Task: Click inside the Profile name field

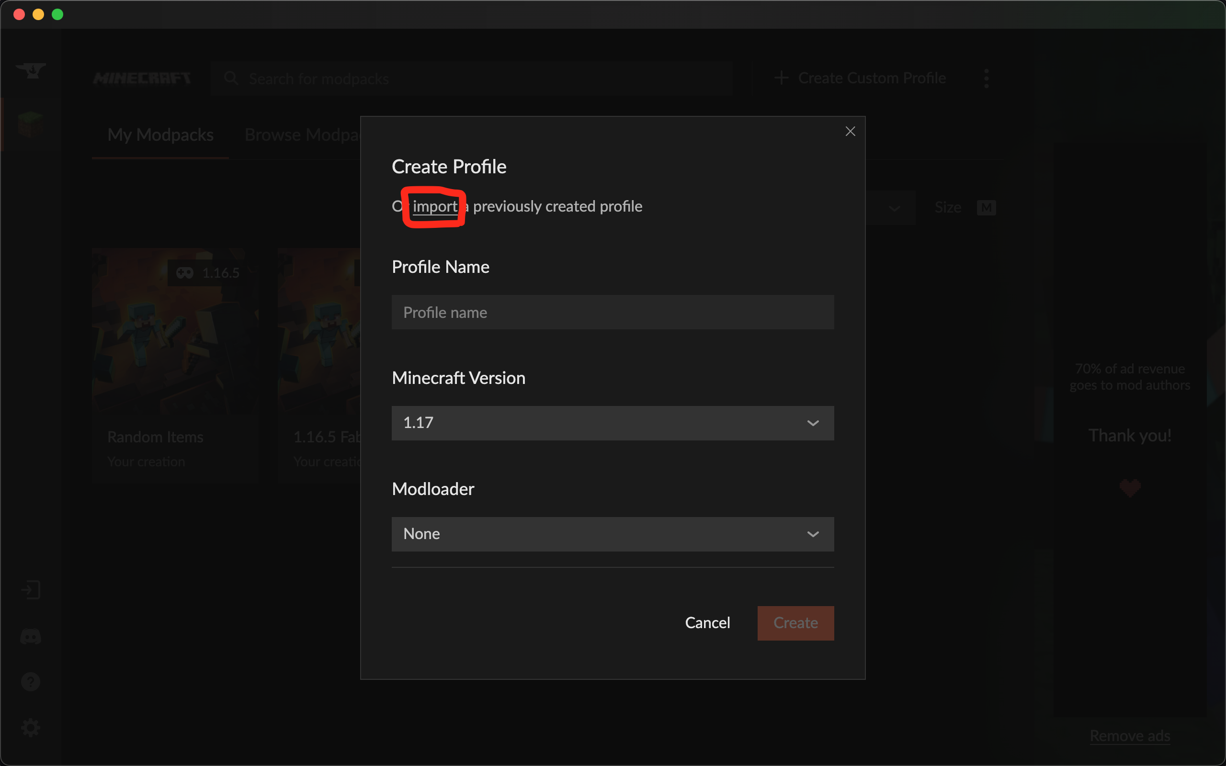Action: [x=612, y=312]
